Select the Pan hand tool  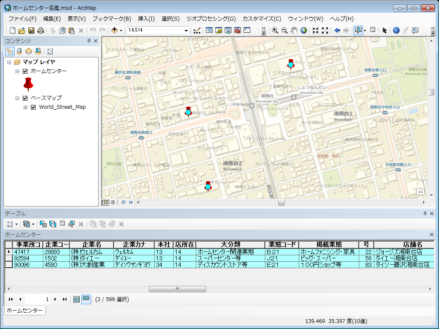click(x=294, y=30)
